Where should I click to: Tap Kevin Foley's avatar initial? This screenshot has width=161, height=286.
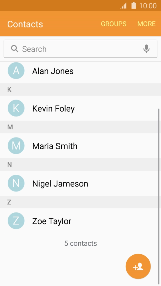coord(16,108)
